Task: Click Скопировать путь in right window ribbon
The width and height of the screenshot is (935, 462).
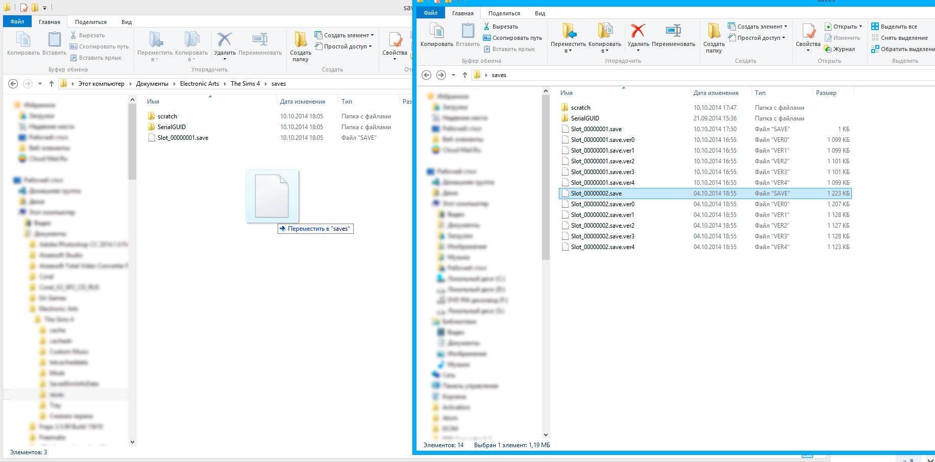Action: (512, 38)
